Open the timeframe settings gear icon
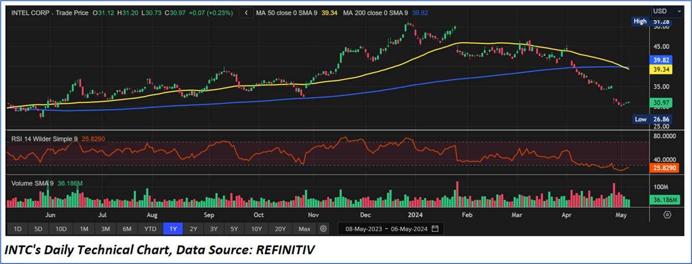Viewport: 692px width, 264px height. coord(323,229)
